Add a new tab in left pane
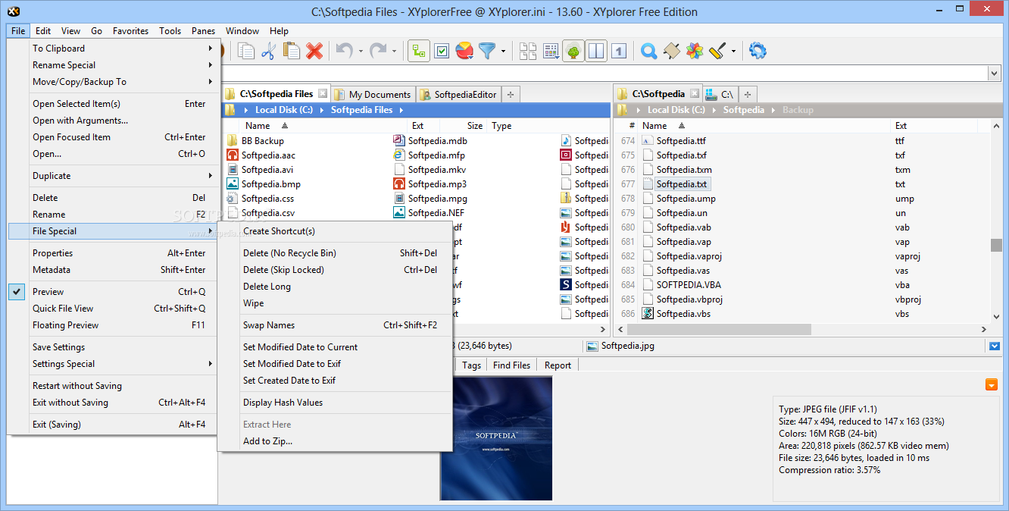The height and width of the screenshot is (511, 1009). pos(511,95)
